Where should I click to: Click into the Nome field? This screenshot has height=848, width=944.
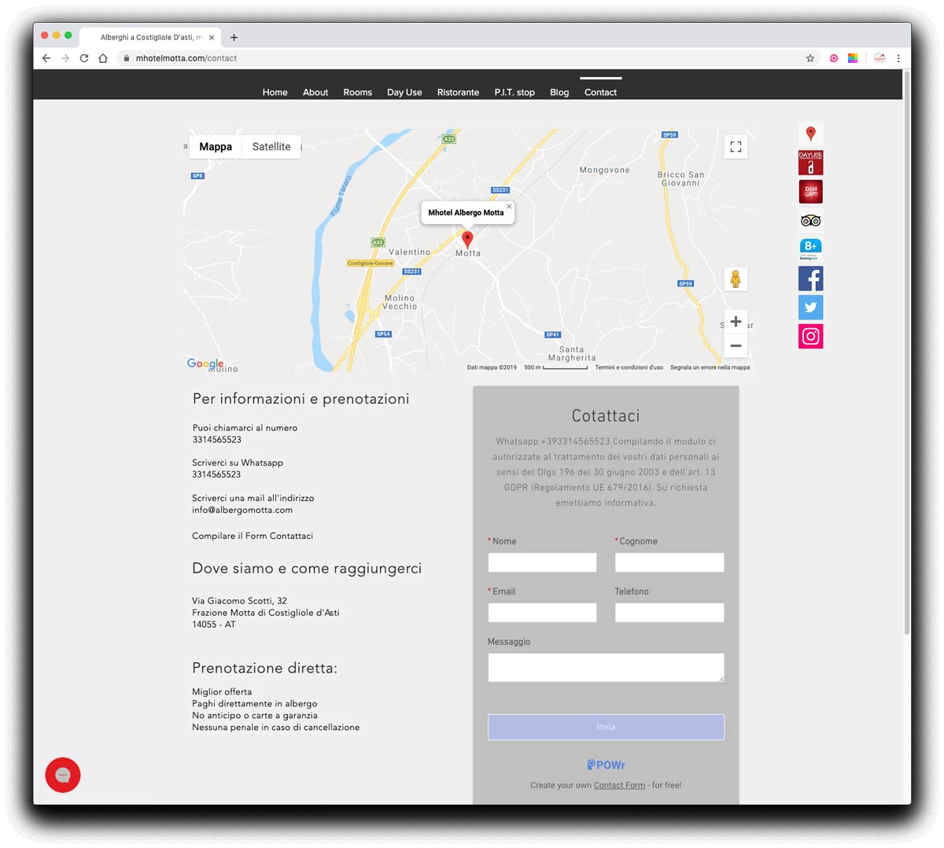coord(542,562)
